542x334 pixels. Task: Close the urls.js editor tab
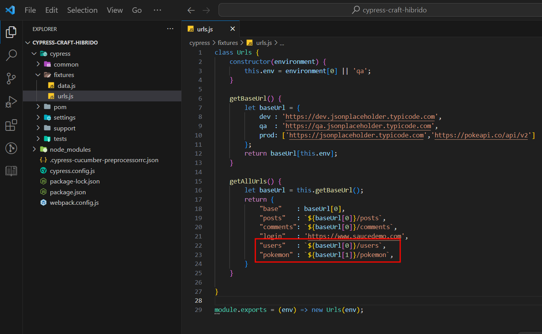click(x=232, y=29)
